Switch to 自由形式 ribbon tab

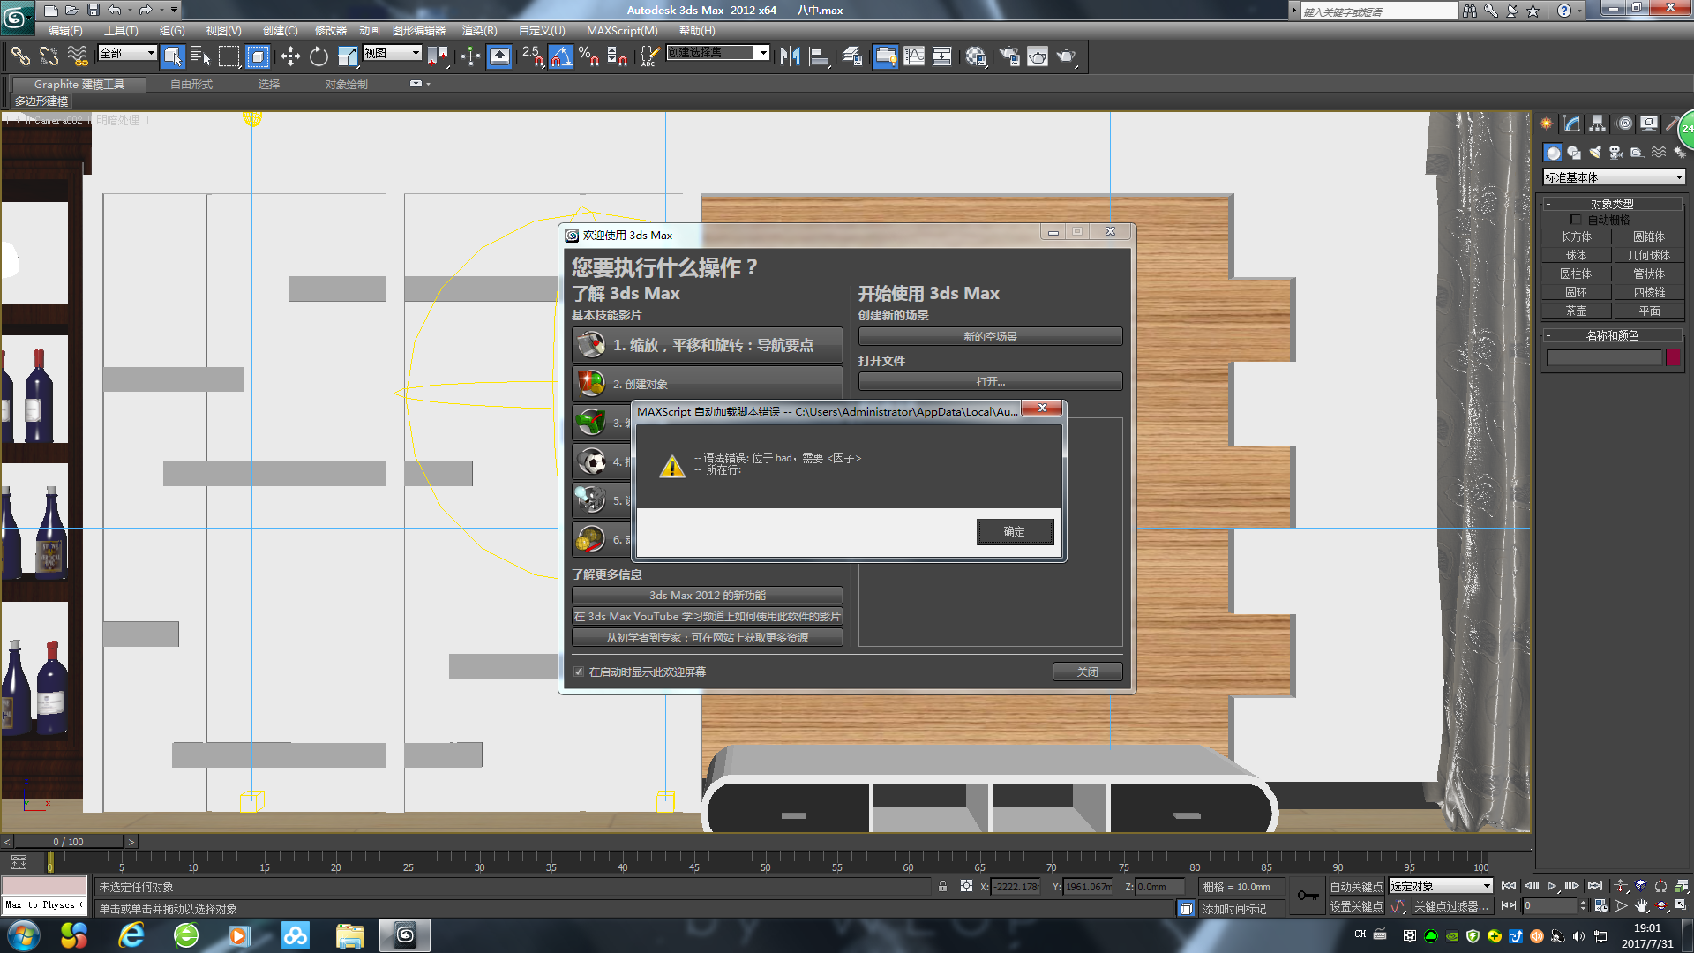pyautogui.click(x=191, y=85)
